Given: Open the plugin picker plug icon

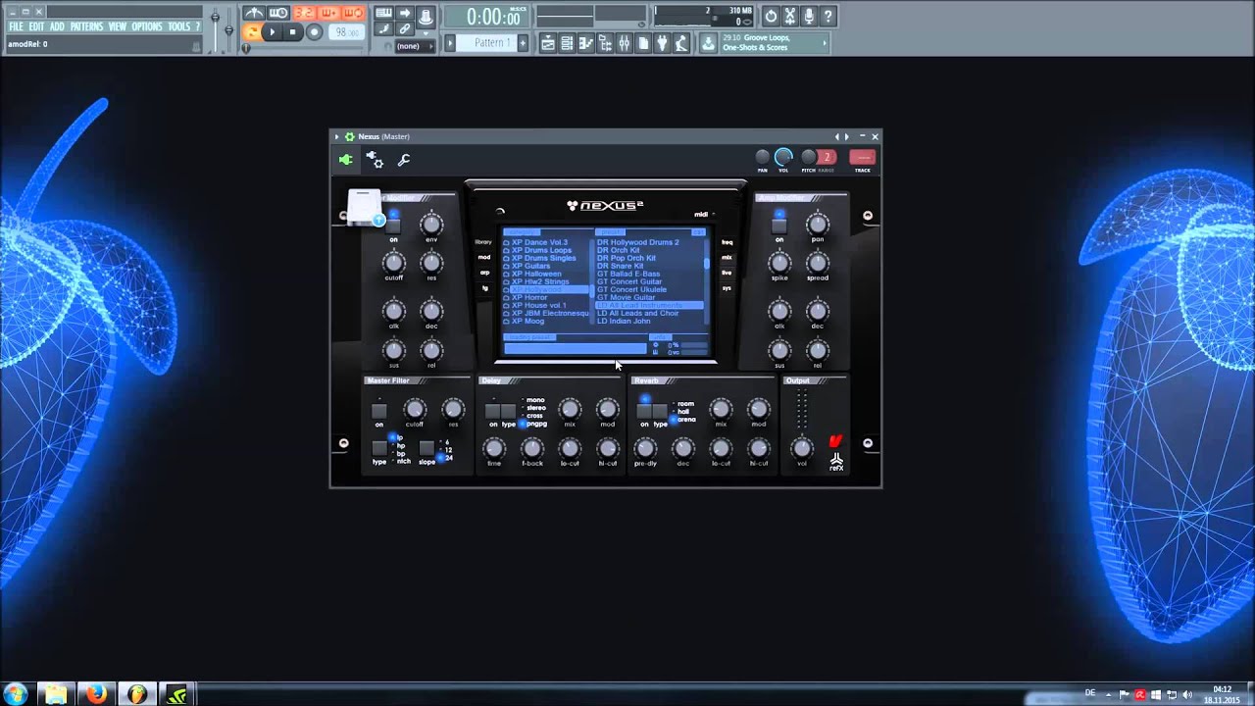Looking at the screenshot, I should pos(662,43).
